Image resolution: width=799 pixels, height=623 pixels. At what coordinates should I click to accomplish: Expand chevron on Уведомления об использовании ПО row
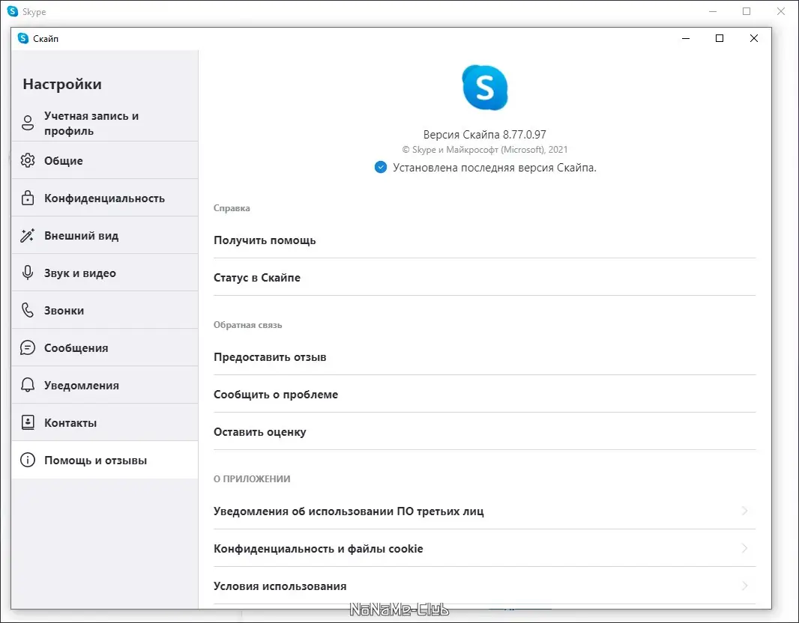pos(744,511)
